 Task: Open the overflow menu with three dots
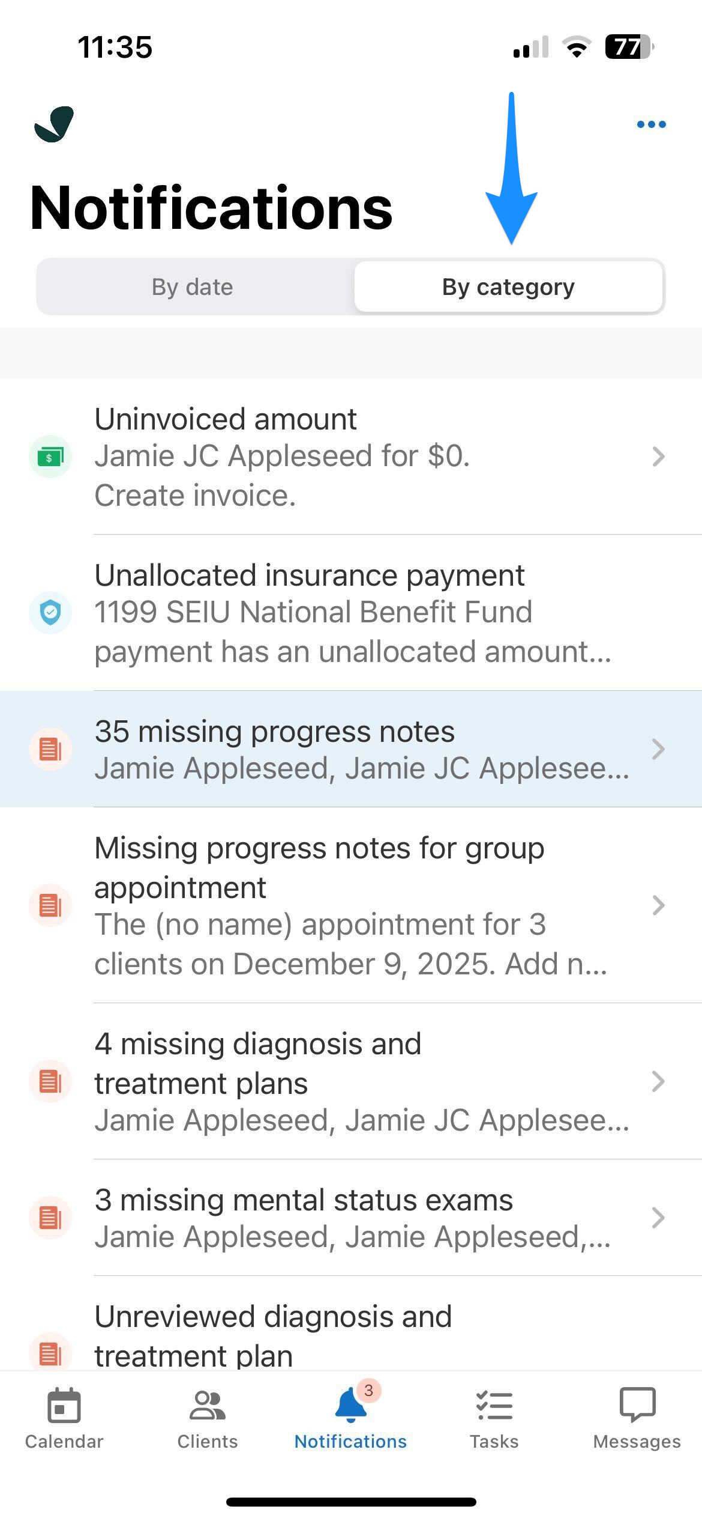click(x=651, y=124)
